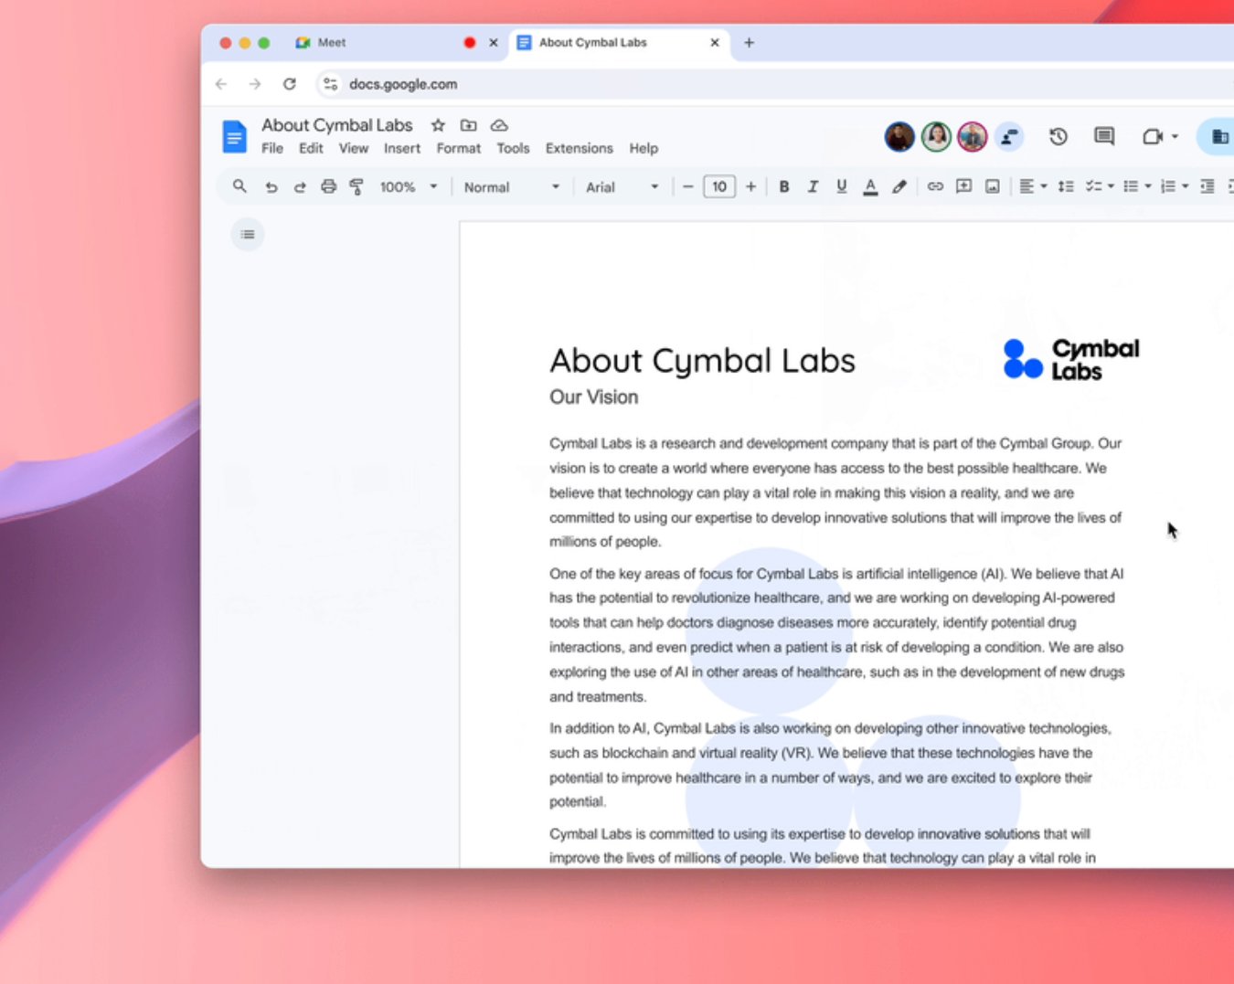Open the View menu
1234x984 pixels.
(x=354, y=148)
